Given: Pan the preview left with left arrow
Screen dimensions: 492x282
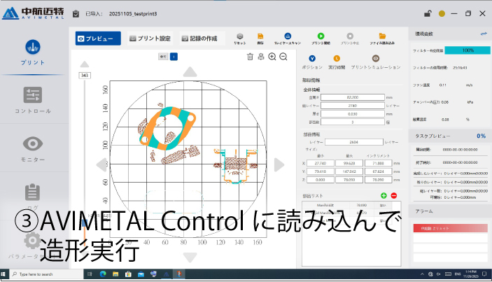Looking at the screenshot, I should (x=101, y=164).
